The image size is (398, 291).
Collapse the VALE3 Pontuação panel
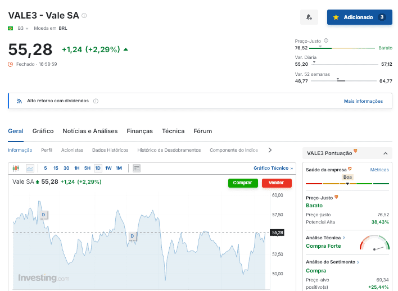[x=385, y=153]
